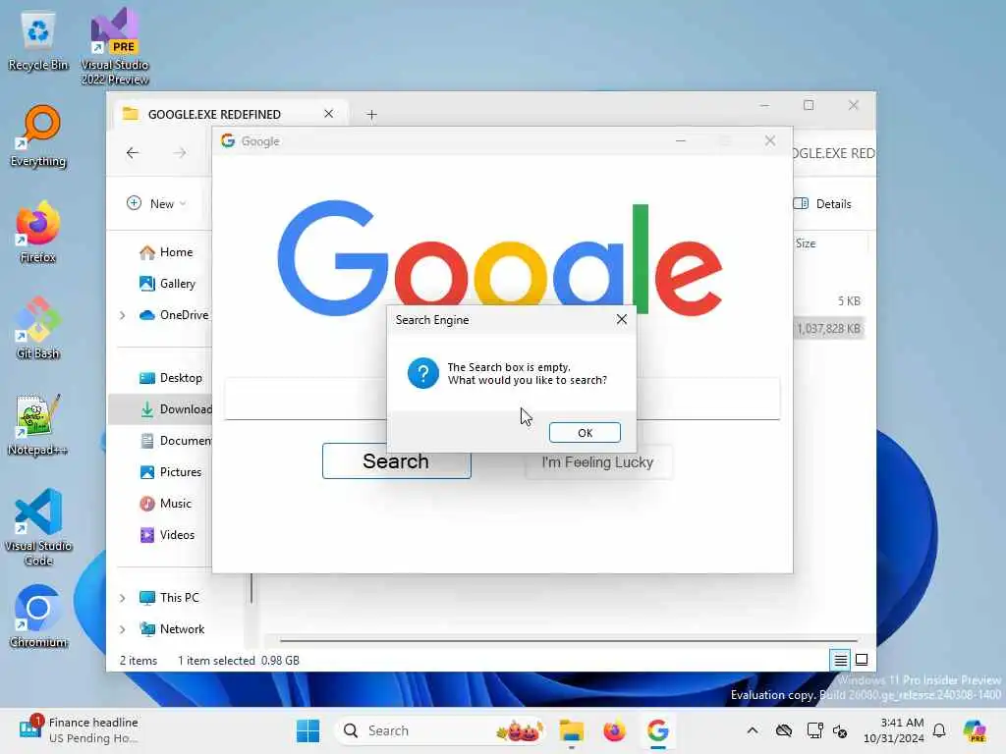This screenshot has height=754, width=1006.
Task: Expand the Network tree node
Action: (122, 629)
